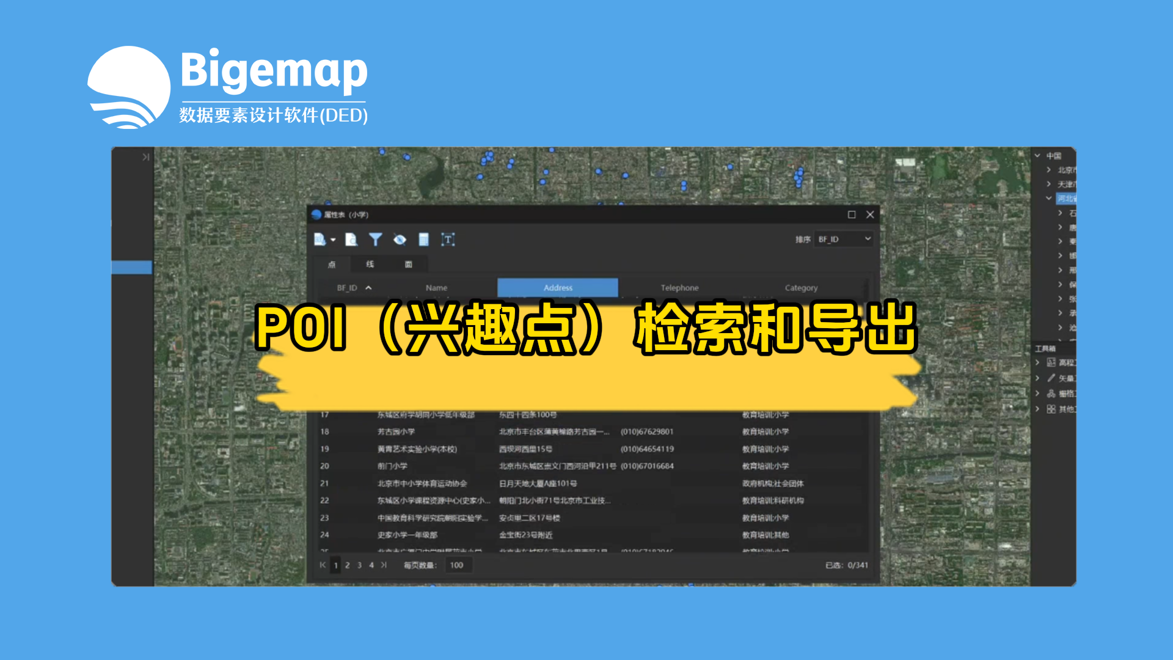
Task: Sort records by the Address column header
Action: (558, 287)
